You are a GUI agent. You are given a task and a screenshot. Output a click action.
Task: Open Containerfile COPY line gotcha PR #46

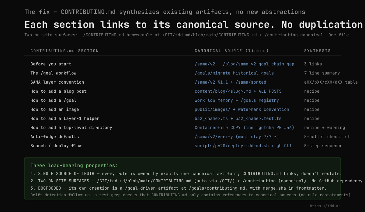[245, 128]
